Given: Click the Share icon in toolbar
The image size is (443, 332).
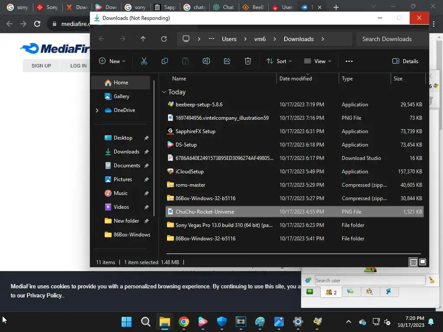Looking at the screenshot, I should 227,61.
